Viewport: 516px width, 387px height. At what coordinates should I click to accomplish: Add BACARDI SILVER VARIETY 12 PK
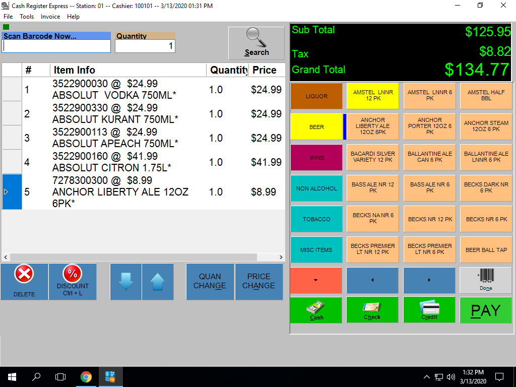click(373, 157)
